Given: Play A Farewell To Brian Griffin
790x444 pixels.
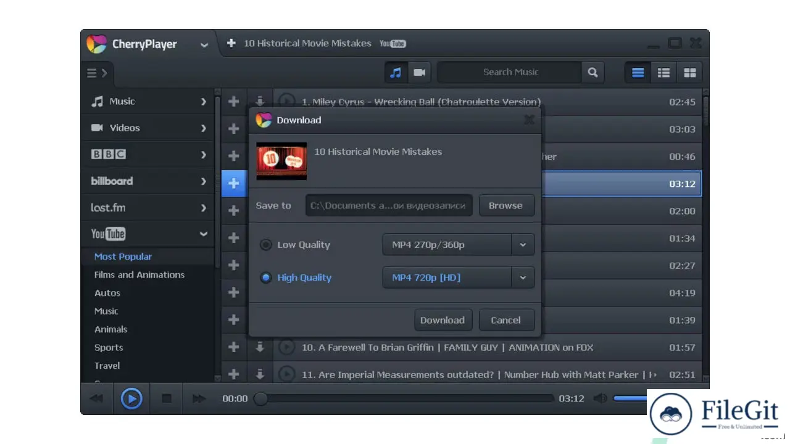Looking at the screenshot, I should 286,347.
